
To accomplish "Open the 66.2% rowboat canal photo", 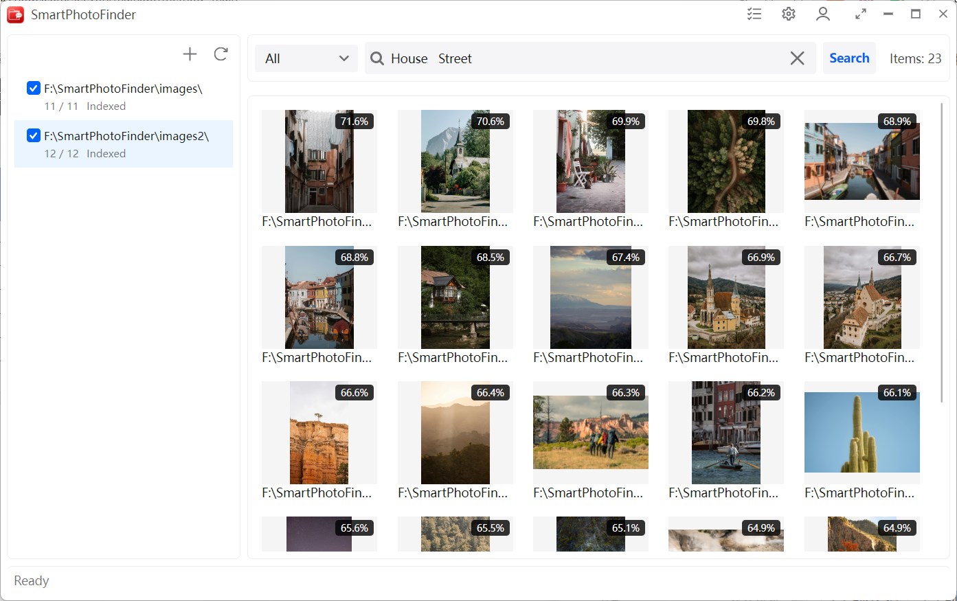I will 726,433.
